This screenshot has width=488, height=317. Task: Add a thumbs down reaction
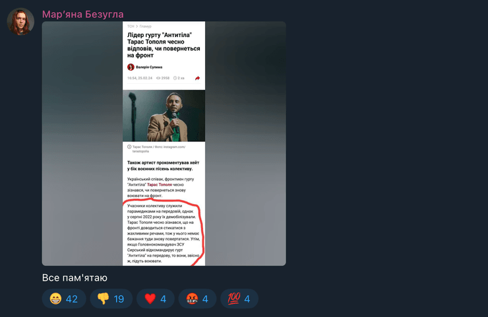(111, 299)
